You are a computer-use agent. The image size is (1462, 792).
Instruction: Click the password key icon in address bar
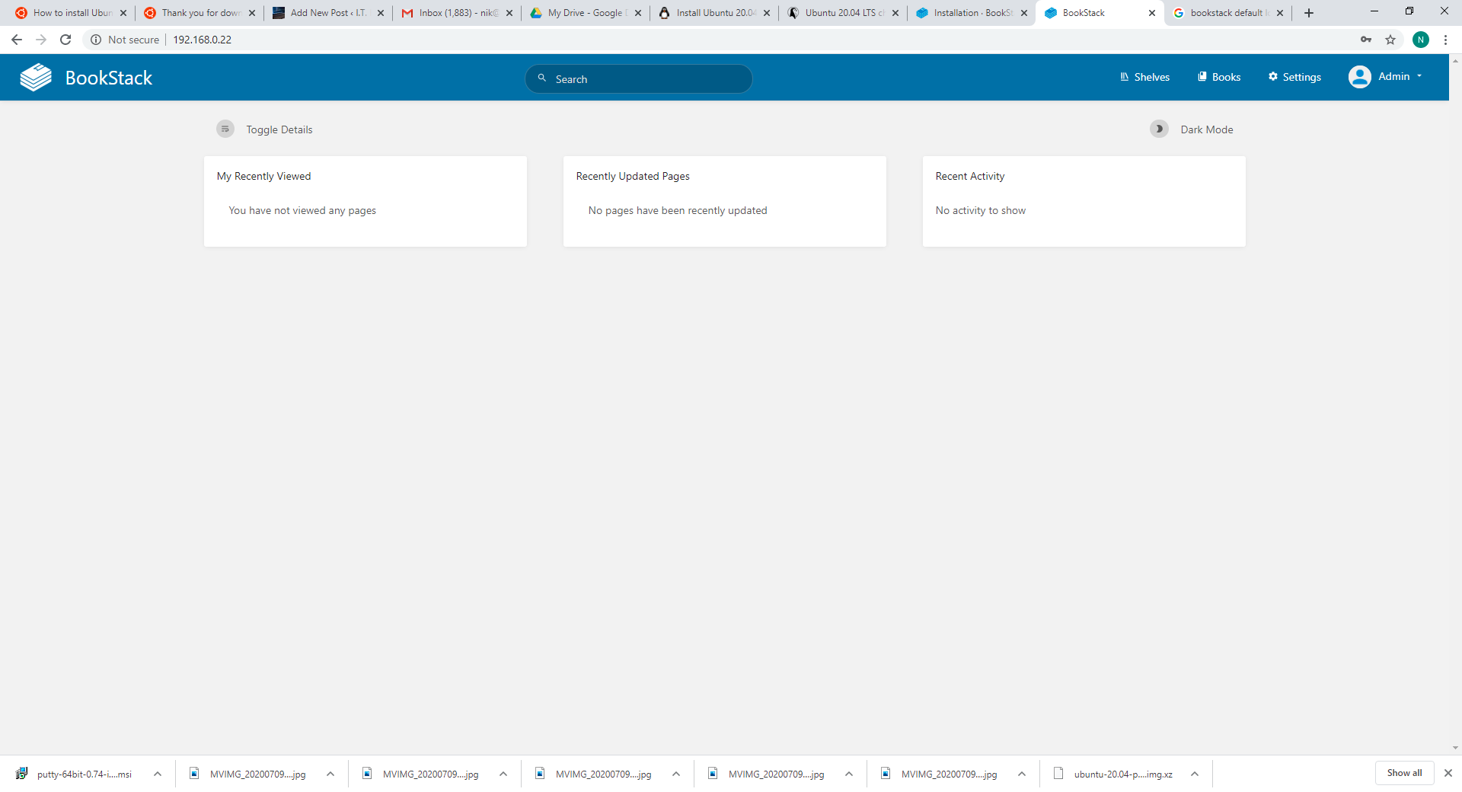coord(1366,40)
